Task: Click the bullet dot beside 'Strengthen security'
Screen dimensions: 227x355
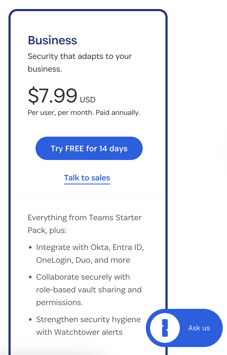Action: click(x=30, y=320)
